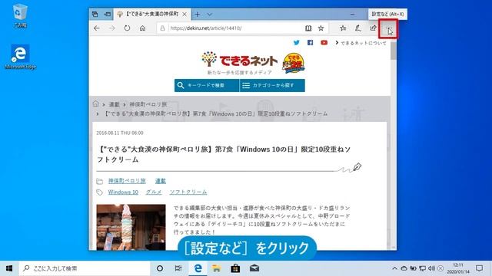Viewport: 492px width, 276px height.
Task: Go back with the browser back arrow
Action: point(97,28)
